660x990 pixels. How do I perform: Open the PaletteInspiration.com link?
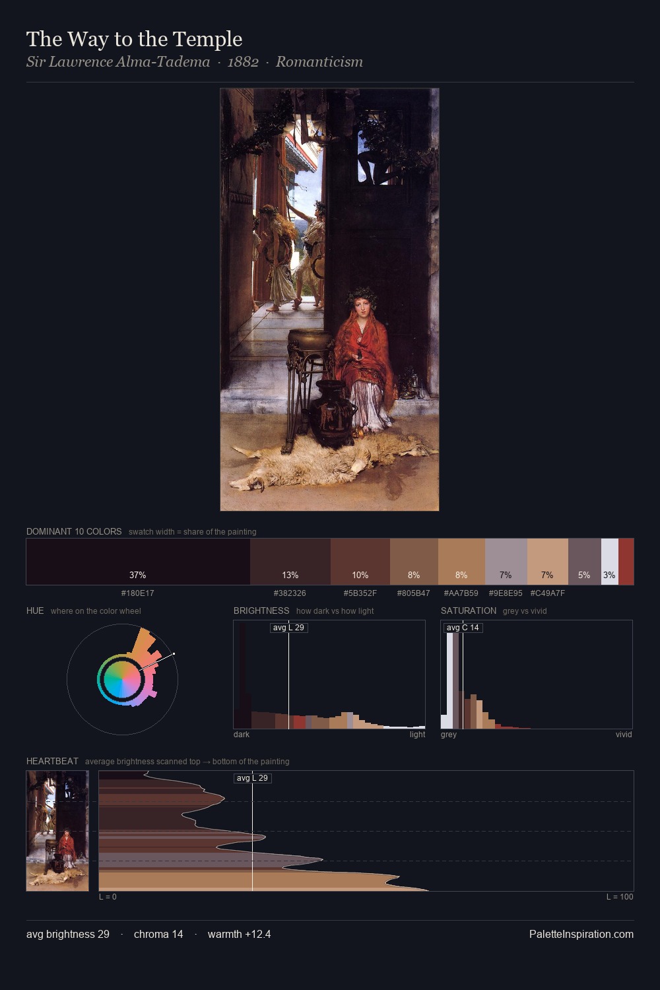tap(581, 935)
